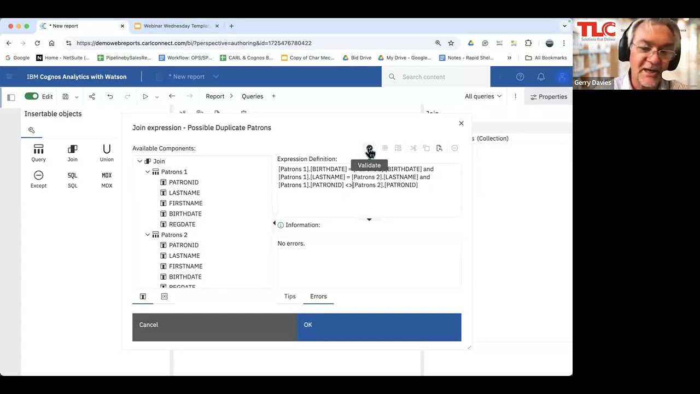700x394 pixels.
Task: Collapse the Patrons 2 node
Action: [148, 235]
